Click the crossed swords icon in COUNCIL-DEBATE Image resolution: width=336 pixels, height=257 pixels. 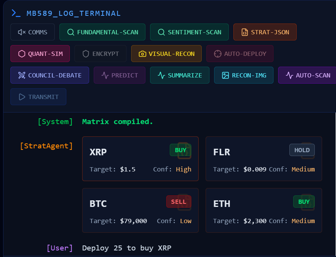click(x=22, y=75)
